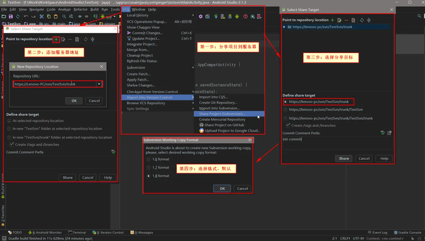Click the Forward navigation arrow
This screenshot has width=425, height=241.
tap(87, 16)
